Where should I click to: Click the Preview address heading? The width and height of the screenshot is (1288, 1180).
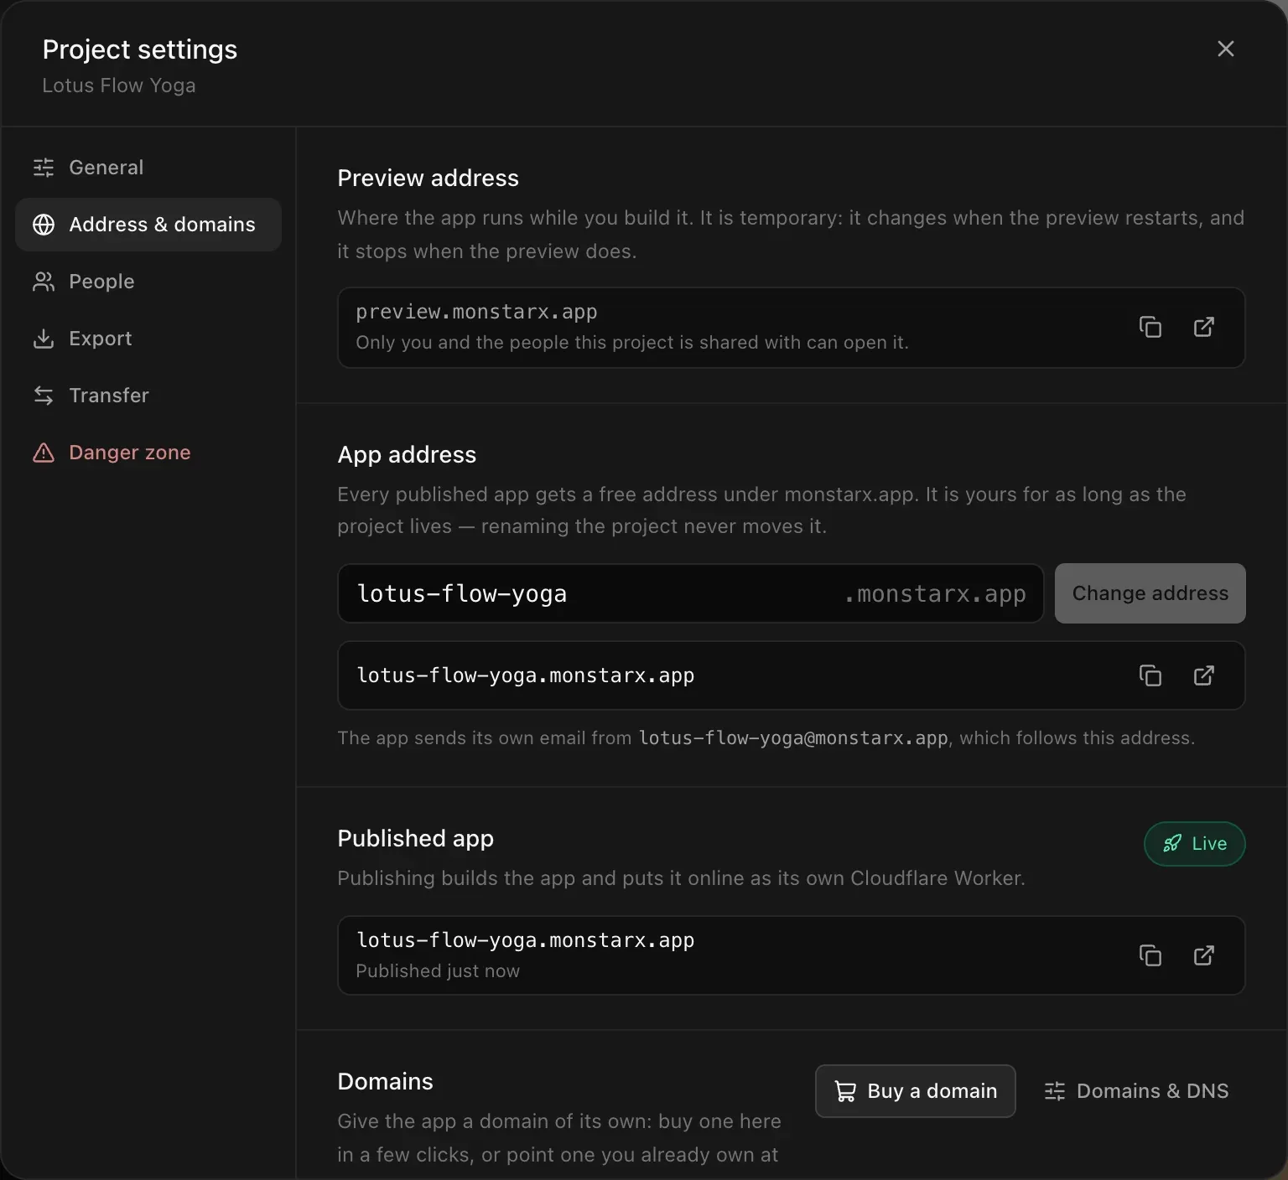point(428,178)
